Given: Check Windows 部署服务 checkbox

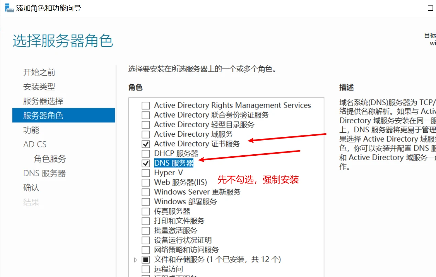Looking at the screenshot, I should click(146, 202).
